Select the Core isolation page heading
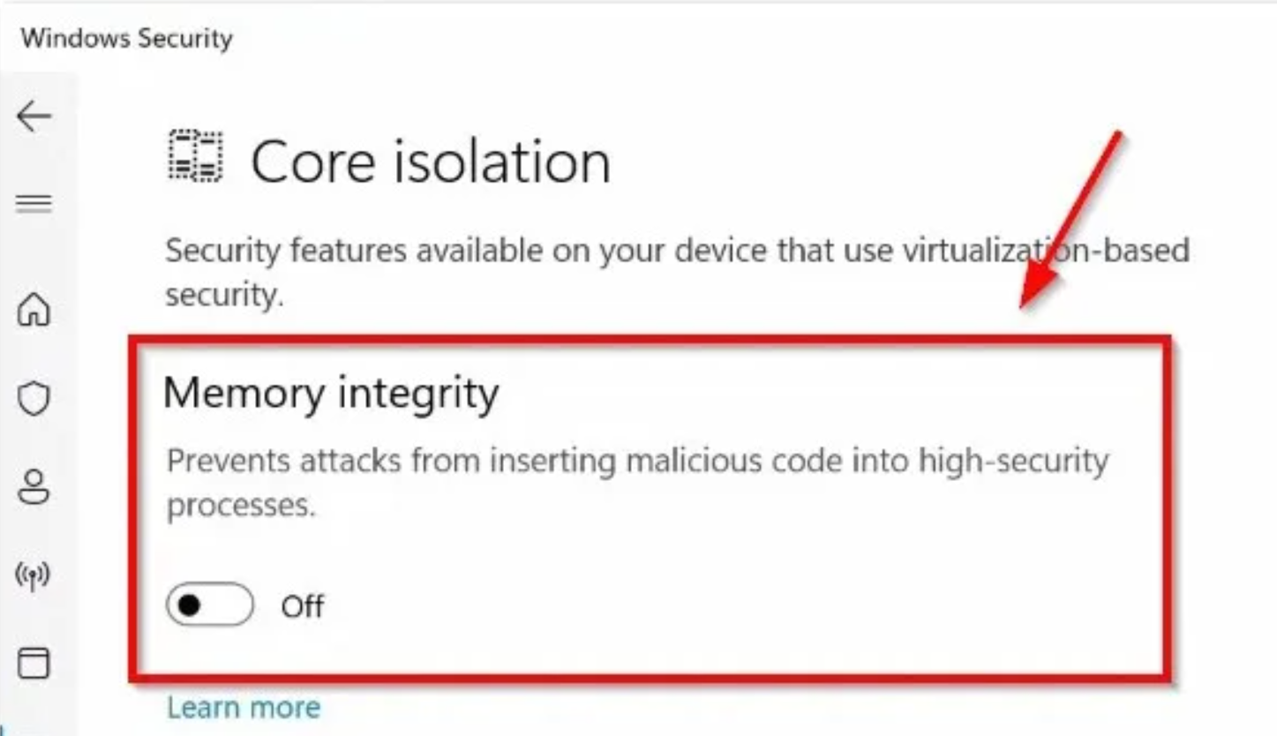The height and width of the screenshot is (736, 1277). pyautogui.click(x=430, y=159)
